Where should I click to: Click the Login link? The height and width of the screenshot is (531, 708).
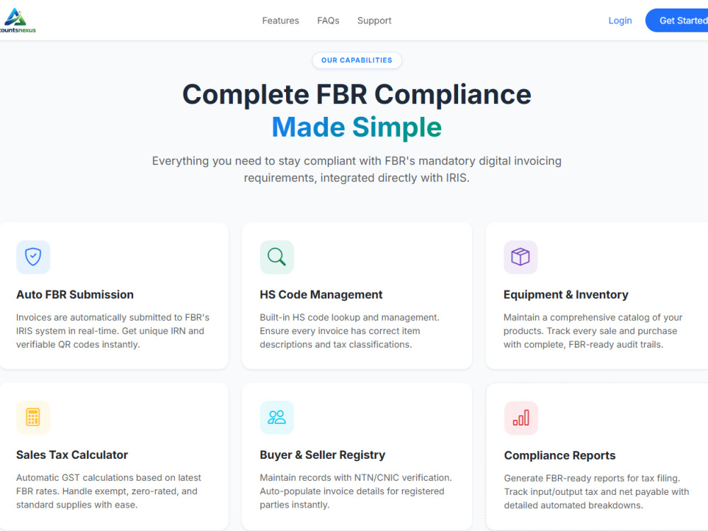(x=620, y=21)
